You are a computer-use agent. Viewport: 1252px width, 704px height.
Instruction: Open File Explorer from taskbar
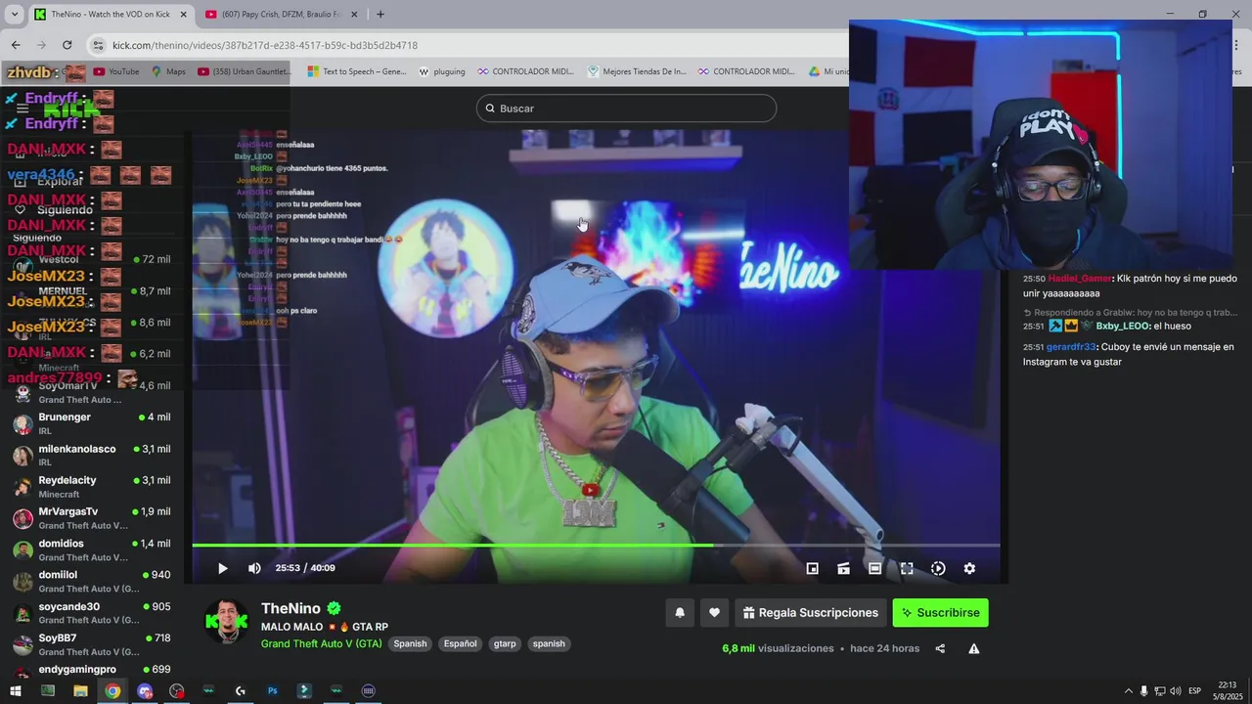tap(80, 691)
